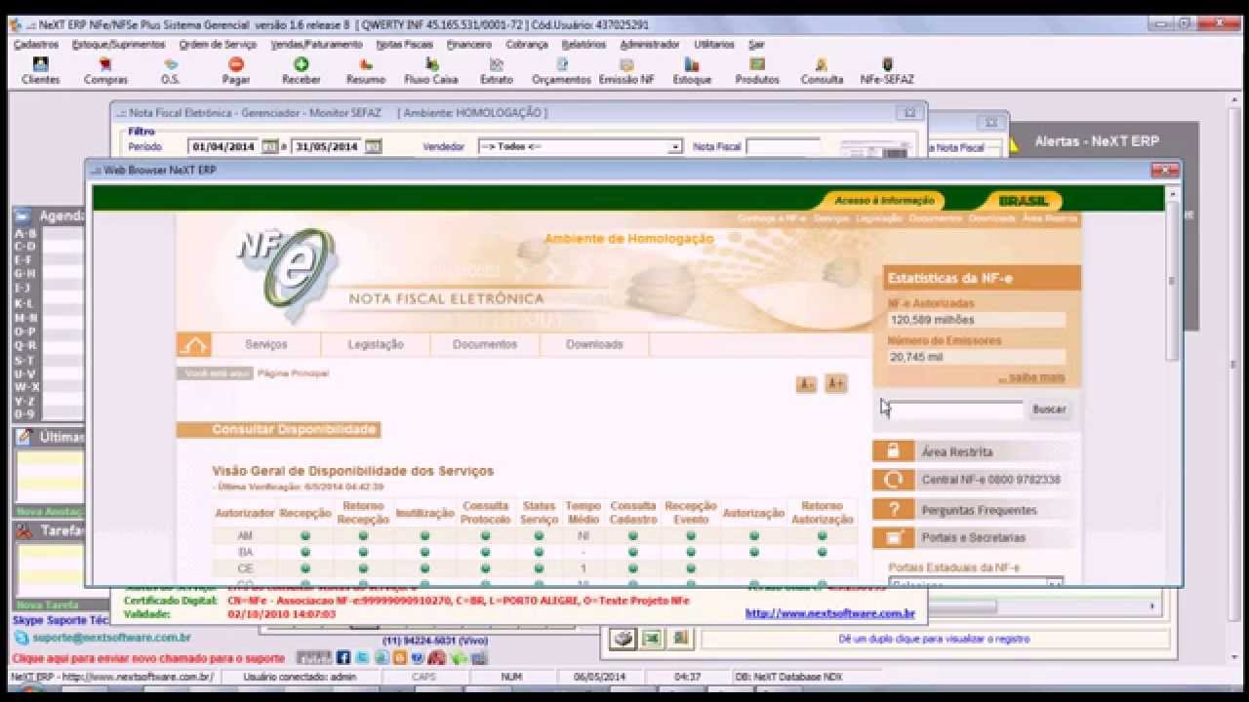Click the AM row in Autorizador table
The height and width of the screenshot is (702, 1249).
pyautogui.click(x=535, y=536)
